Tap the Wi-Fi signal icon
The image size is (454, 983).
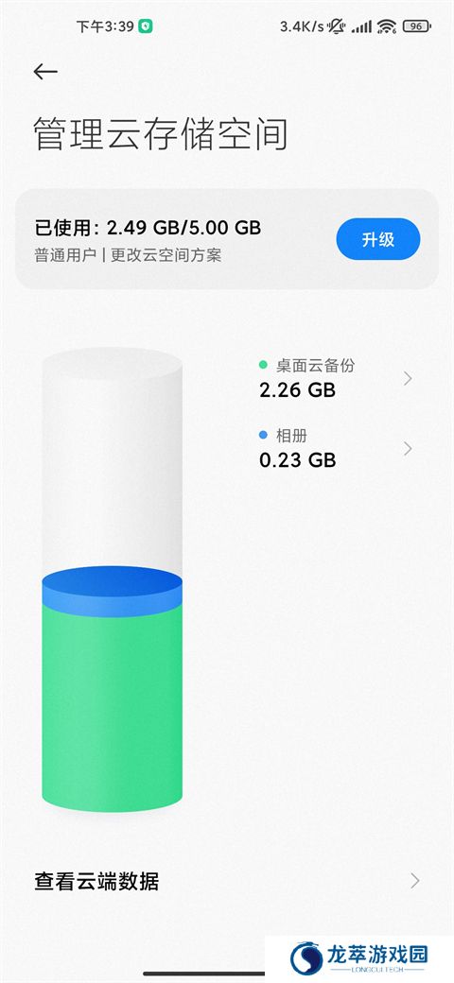click(x=387, y=26)
